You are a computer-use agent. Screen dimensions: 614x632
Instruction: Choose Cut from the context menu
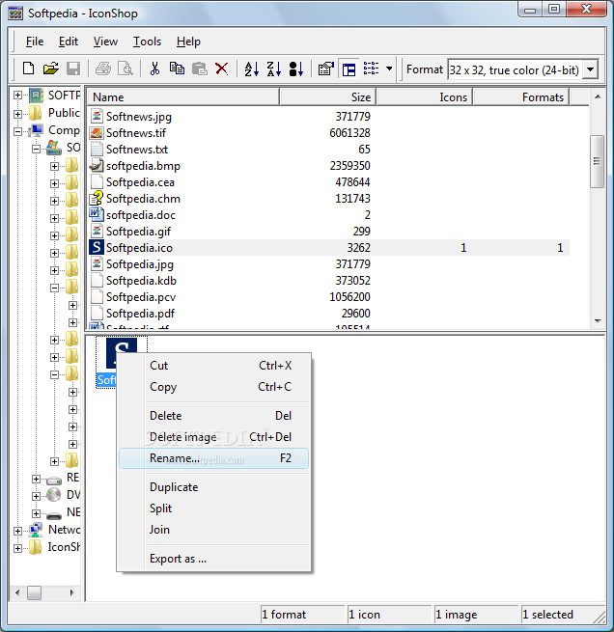[x=213, y=366]
